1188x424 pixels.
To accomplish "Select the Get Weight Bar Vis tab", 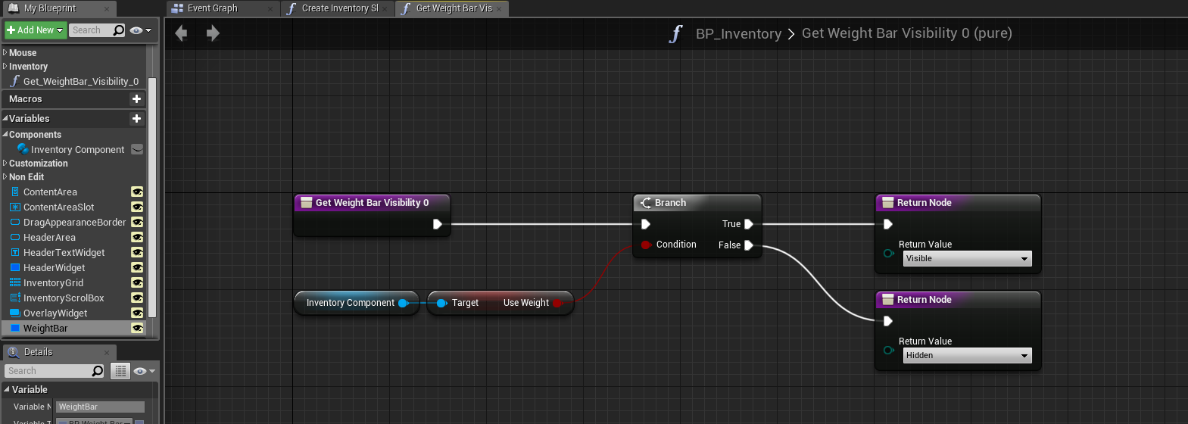I will (x=451, y=8).
